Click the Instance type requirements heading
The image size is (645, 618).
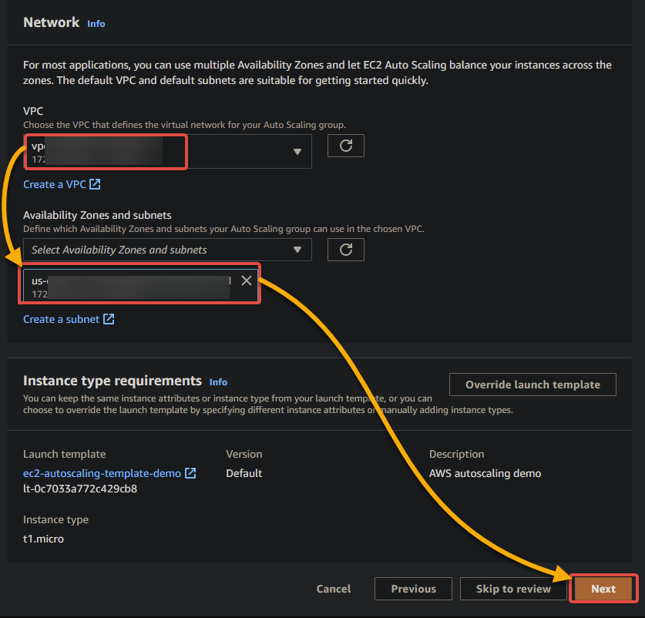click(x=113, y=381)
